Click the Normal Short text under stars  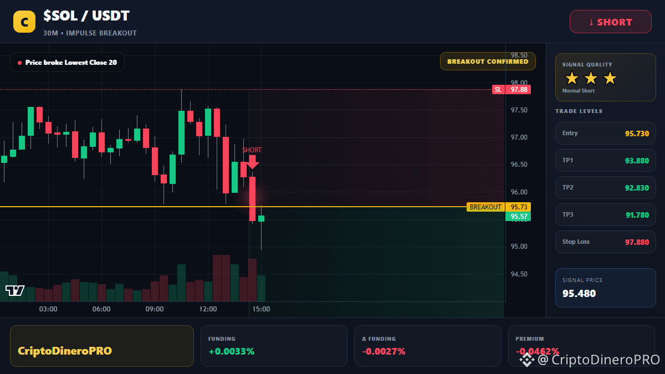578,91
